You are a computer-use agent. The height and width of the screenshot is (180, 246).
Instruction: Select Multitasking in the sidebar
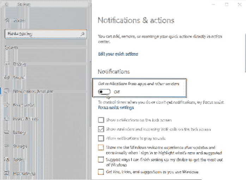click(24, 173)
